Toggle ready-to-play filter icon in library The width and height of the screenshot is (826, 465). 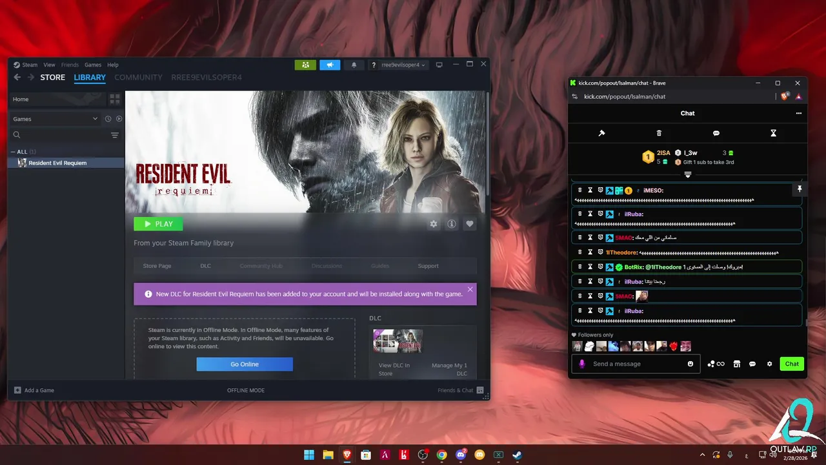pos(119,119)
